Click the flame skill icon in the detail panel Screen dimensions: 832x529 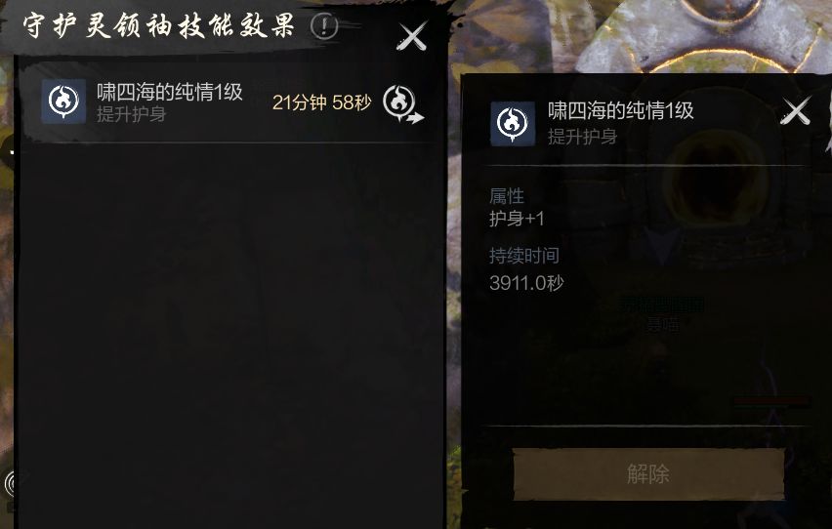(512, 124)
